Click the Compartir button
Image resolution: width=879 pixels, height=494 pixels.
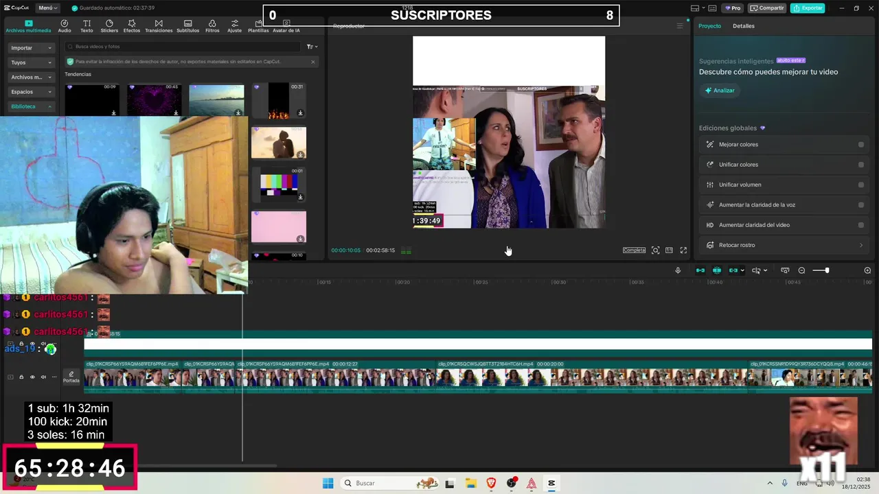pos(767,8)
